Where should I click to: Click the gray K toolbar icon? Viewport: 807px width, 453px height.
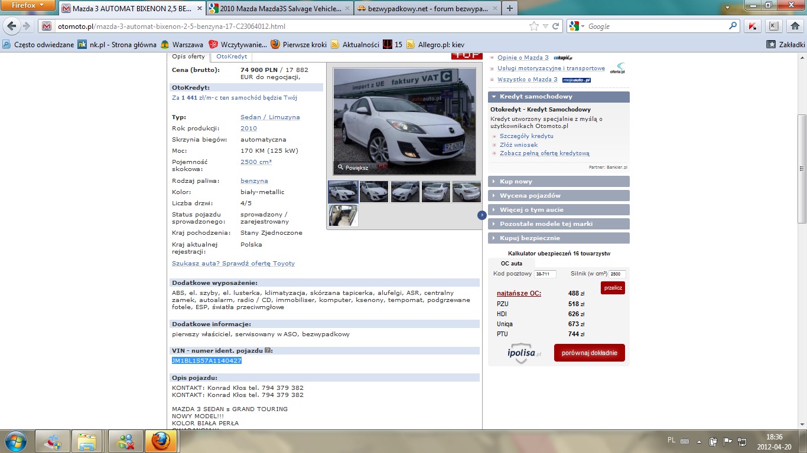(773, 26)
